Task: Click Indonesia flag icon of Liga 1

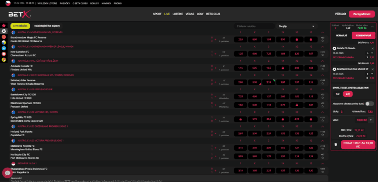Action: 13,164
